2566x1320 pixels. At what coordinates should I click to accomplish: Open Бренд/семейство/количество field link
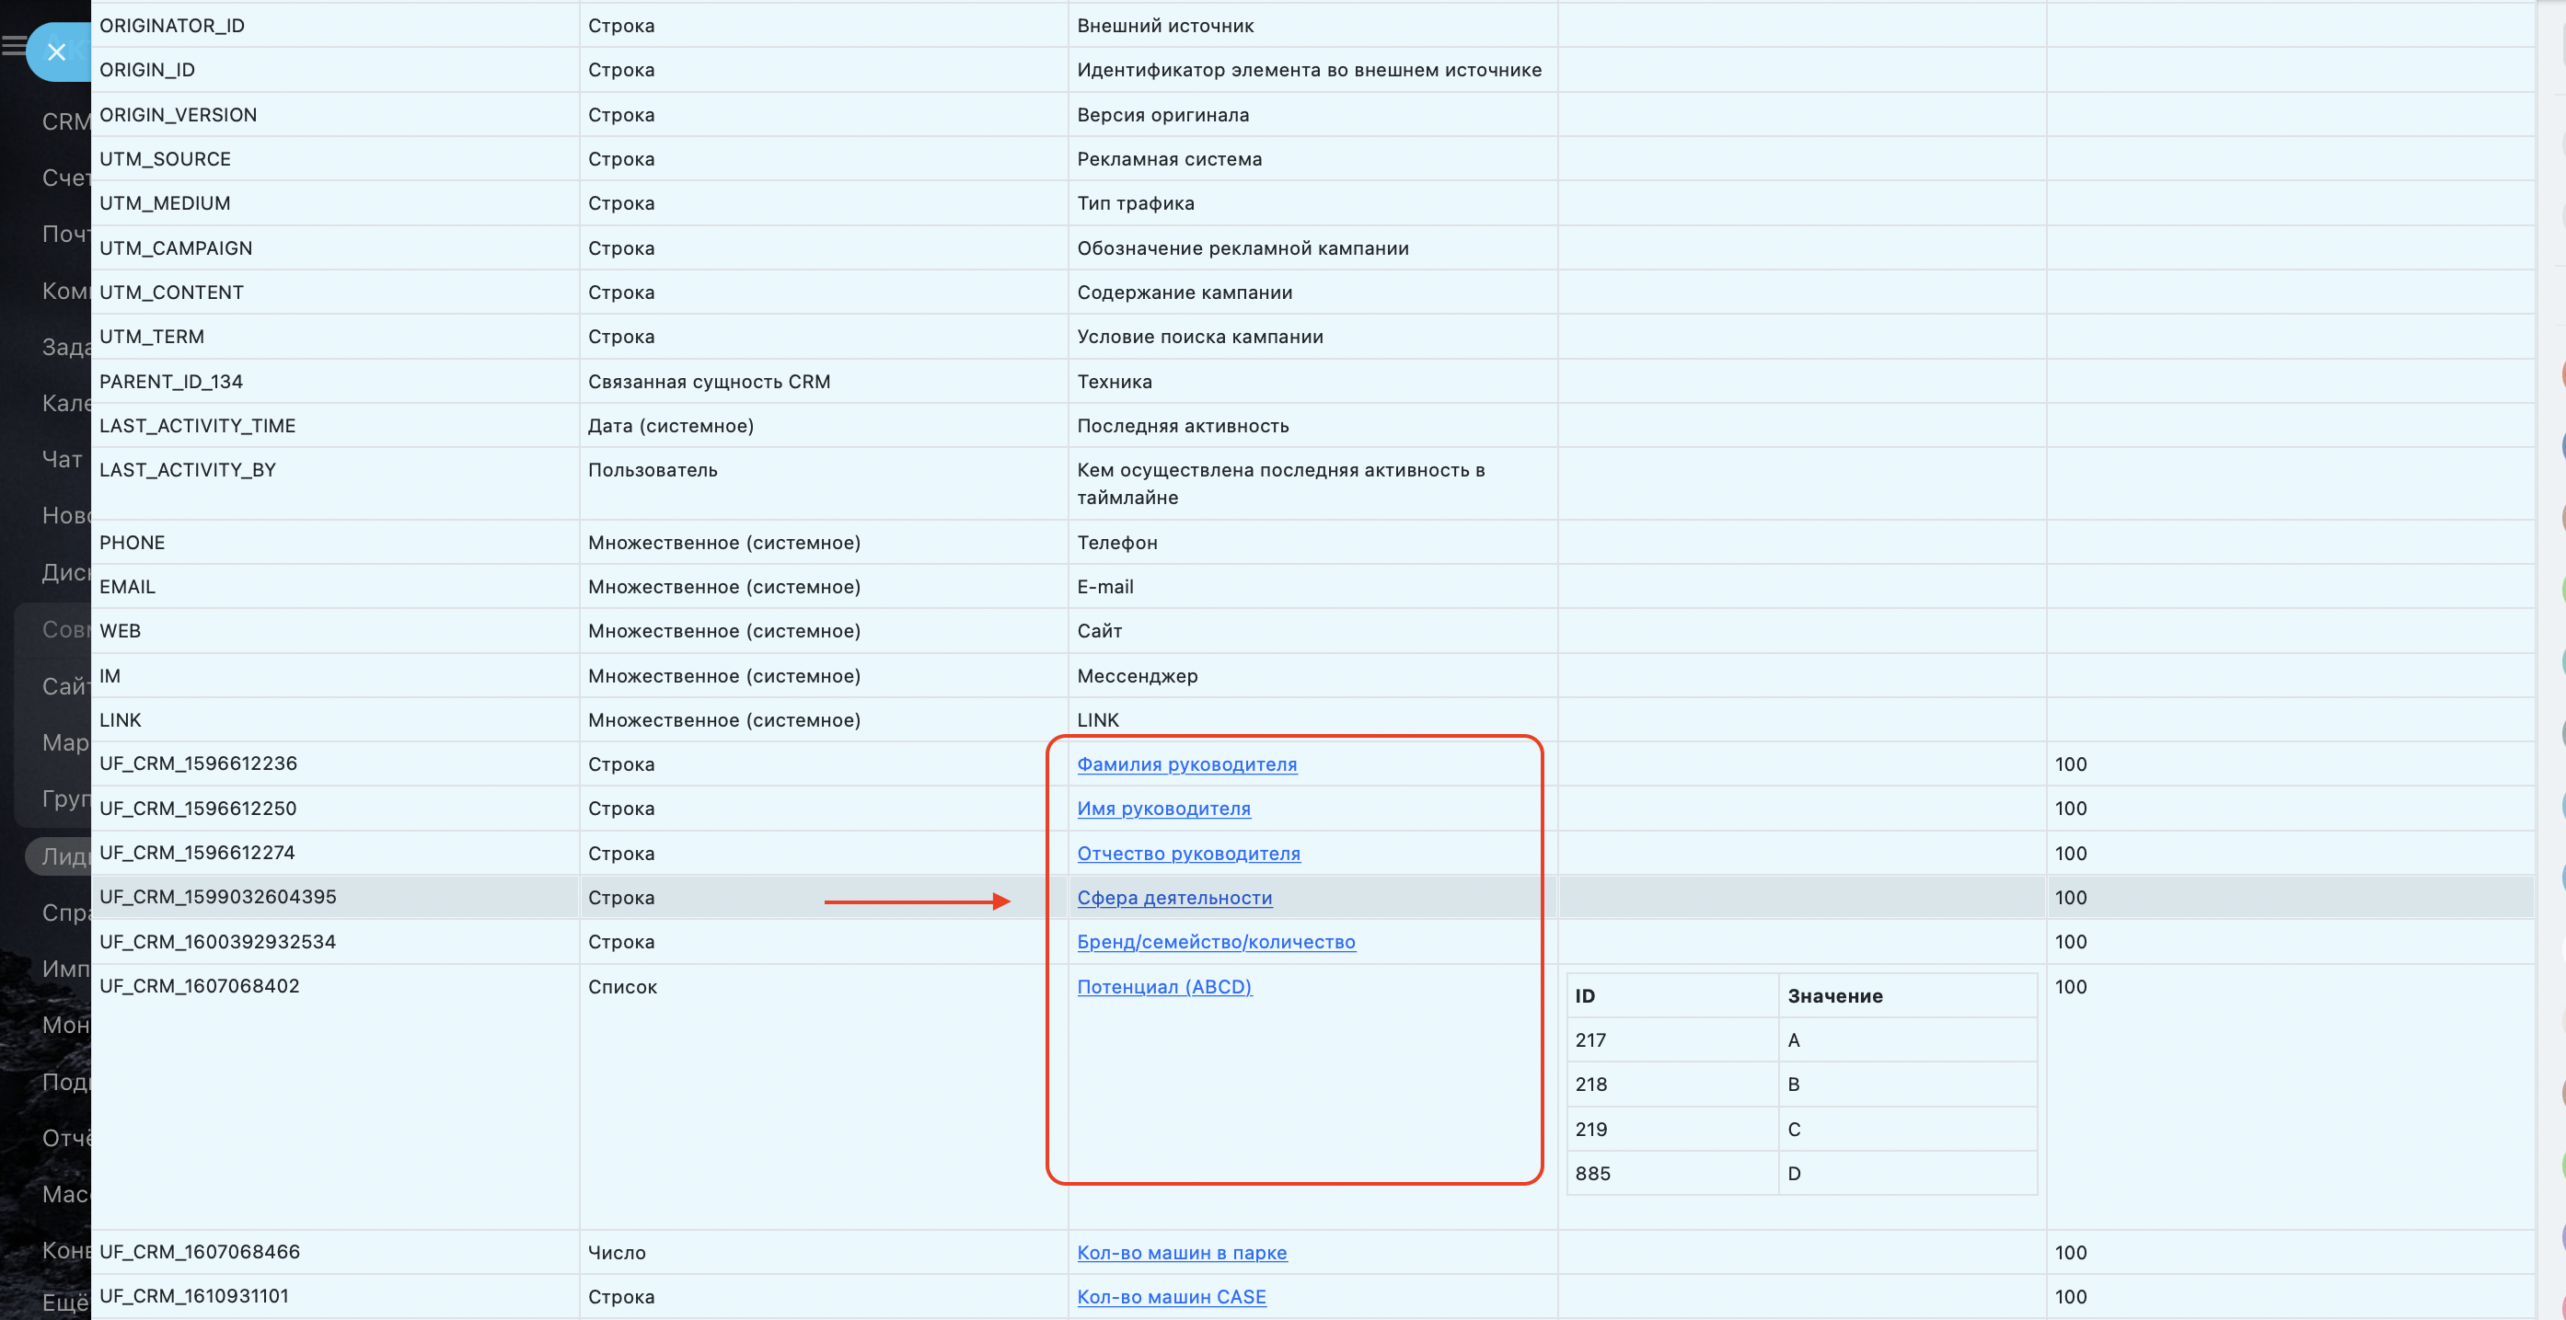(1215, 942)
